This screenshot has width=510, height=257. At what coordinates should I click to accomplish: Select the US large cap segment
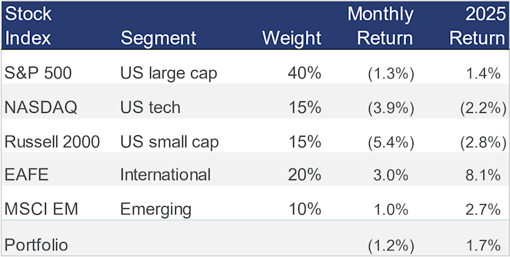[169, 74]
